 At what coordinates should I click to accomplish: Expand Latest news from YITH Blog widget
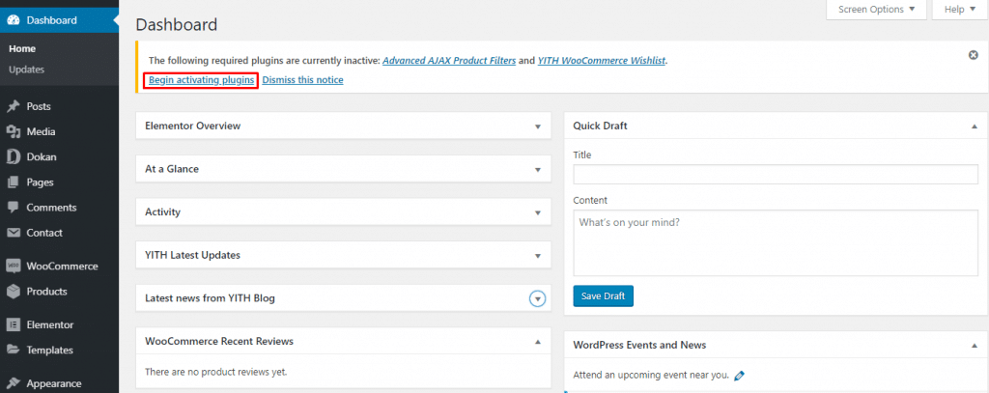tap(537, 298)
